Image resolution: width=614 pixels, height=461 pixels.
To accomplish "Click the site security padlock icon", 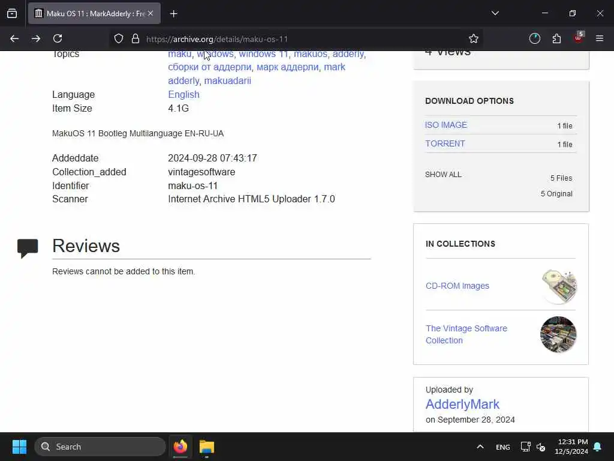I will [136, 39].
